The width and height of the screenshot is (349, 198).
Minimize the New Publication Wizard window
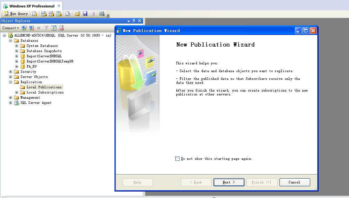(x=298, y=30)
